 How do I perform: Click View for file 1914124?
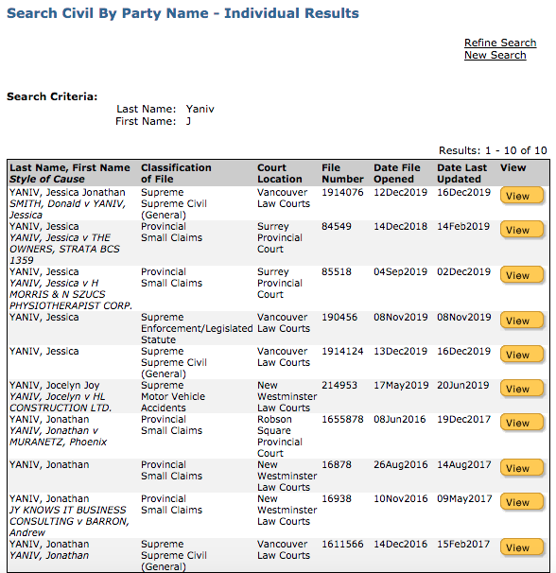click(522, 354)
